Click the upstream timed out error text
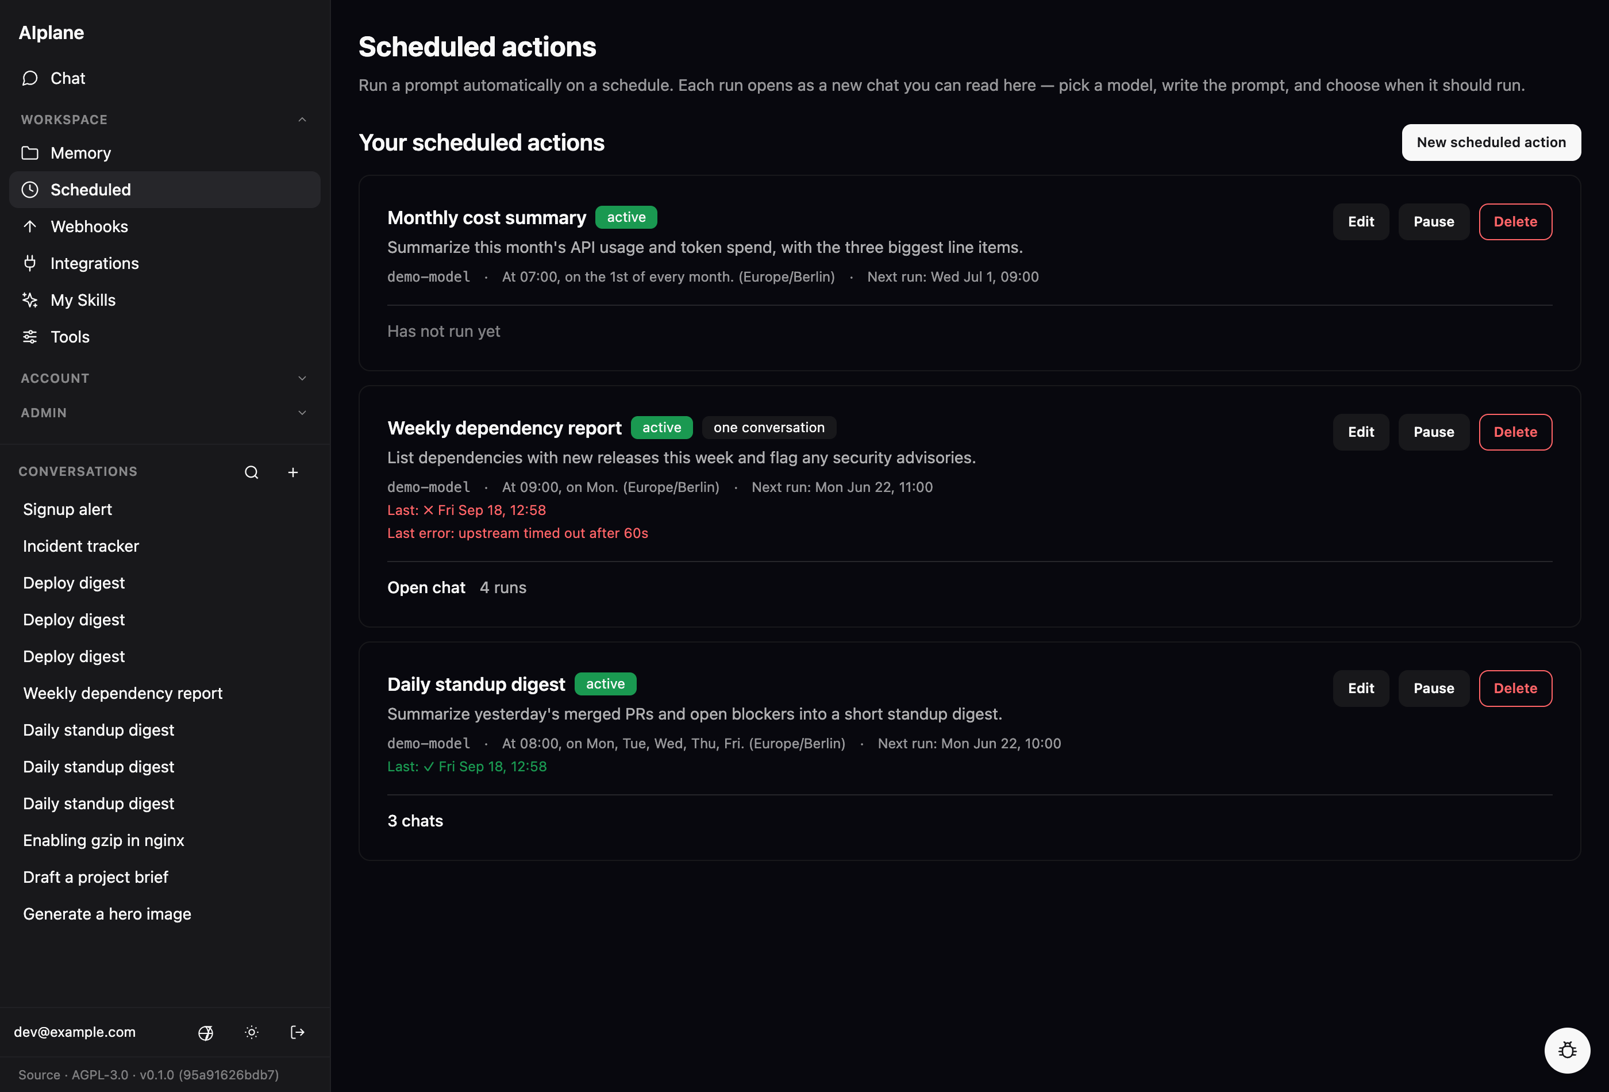The height and width of the screenshot is (1092, 1609). [517, 533]
